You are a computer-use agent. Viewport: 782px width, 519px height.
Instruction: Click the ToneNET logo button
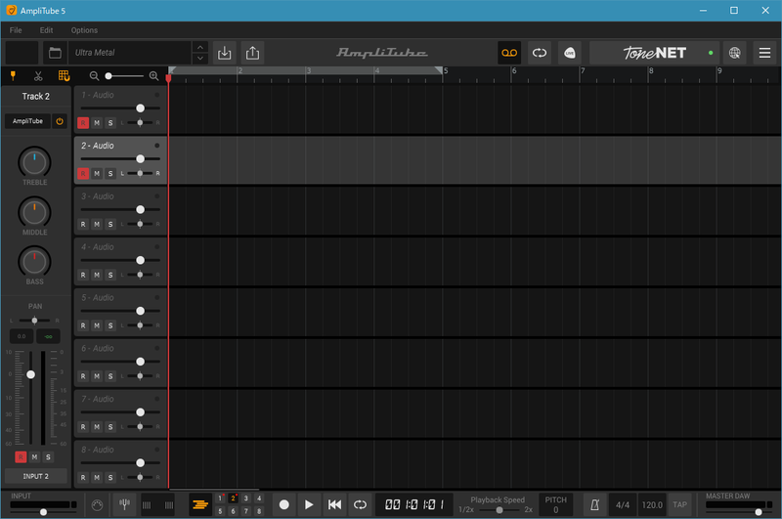654,53
